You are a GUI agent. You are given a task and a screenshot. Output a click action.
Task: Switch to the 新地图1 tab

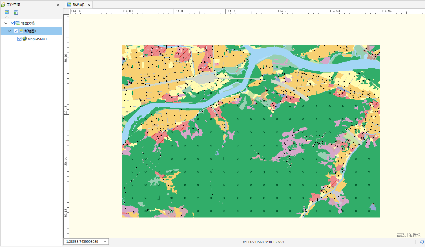coord(79,4)
